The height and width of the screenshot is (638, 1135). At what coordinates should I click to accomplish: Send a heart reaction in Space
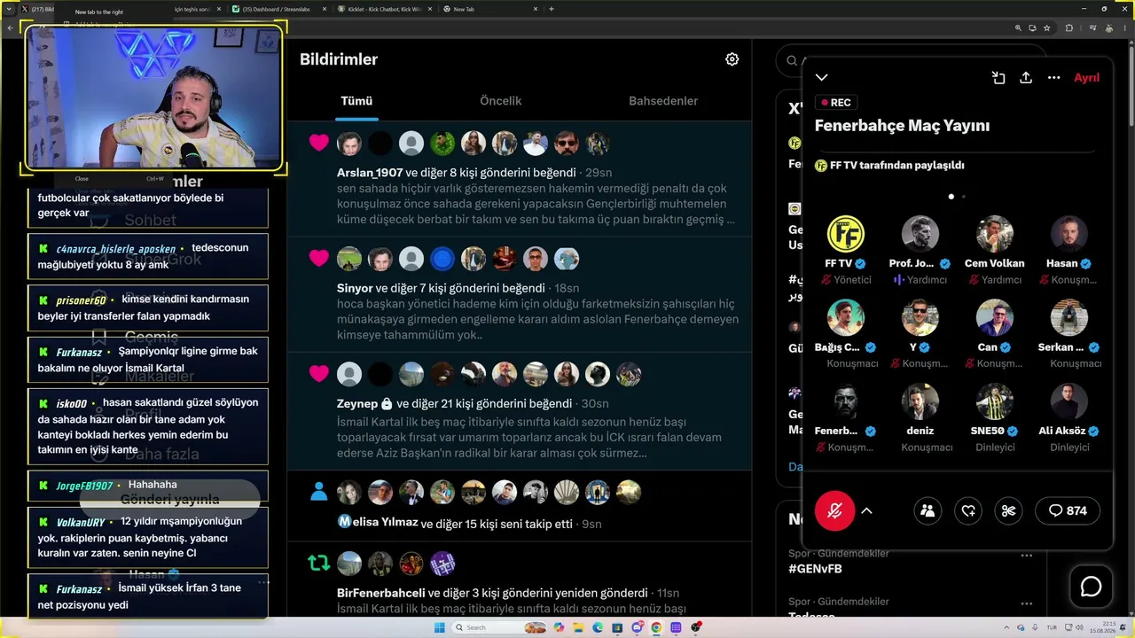(968, 510)
